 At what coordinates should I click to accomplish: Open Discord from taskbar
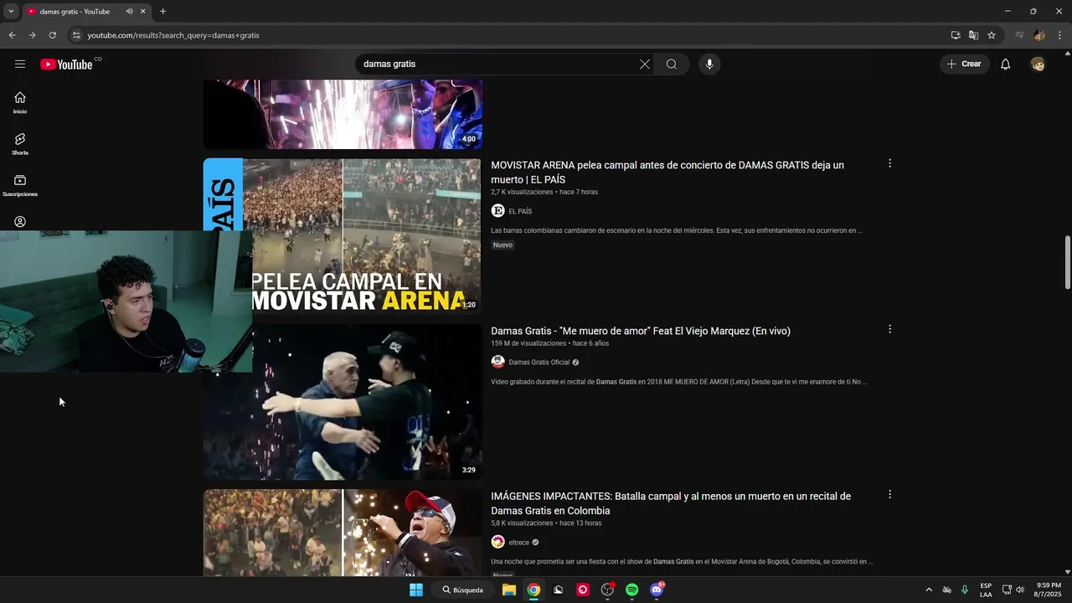point(657,590)
